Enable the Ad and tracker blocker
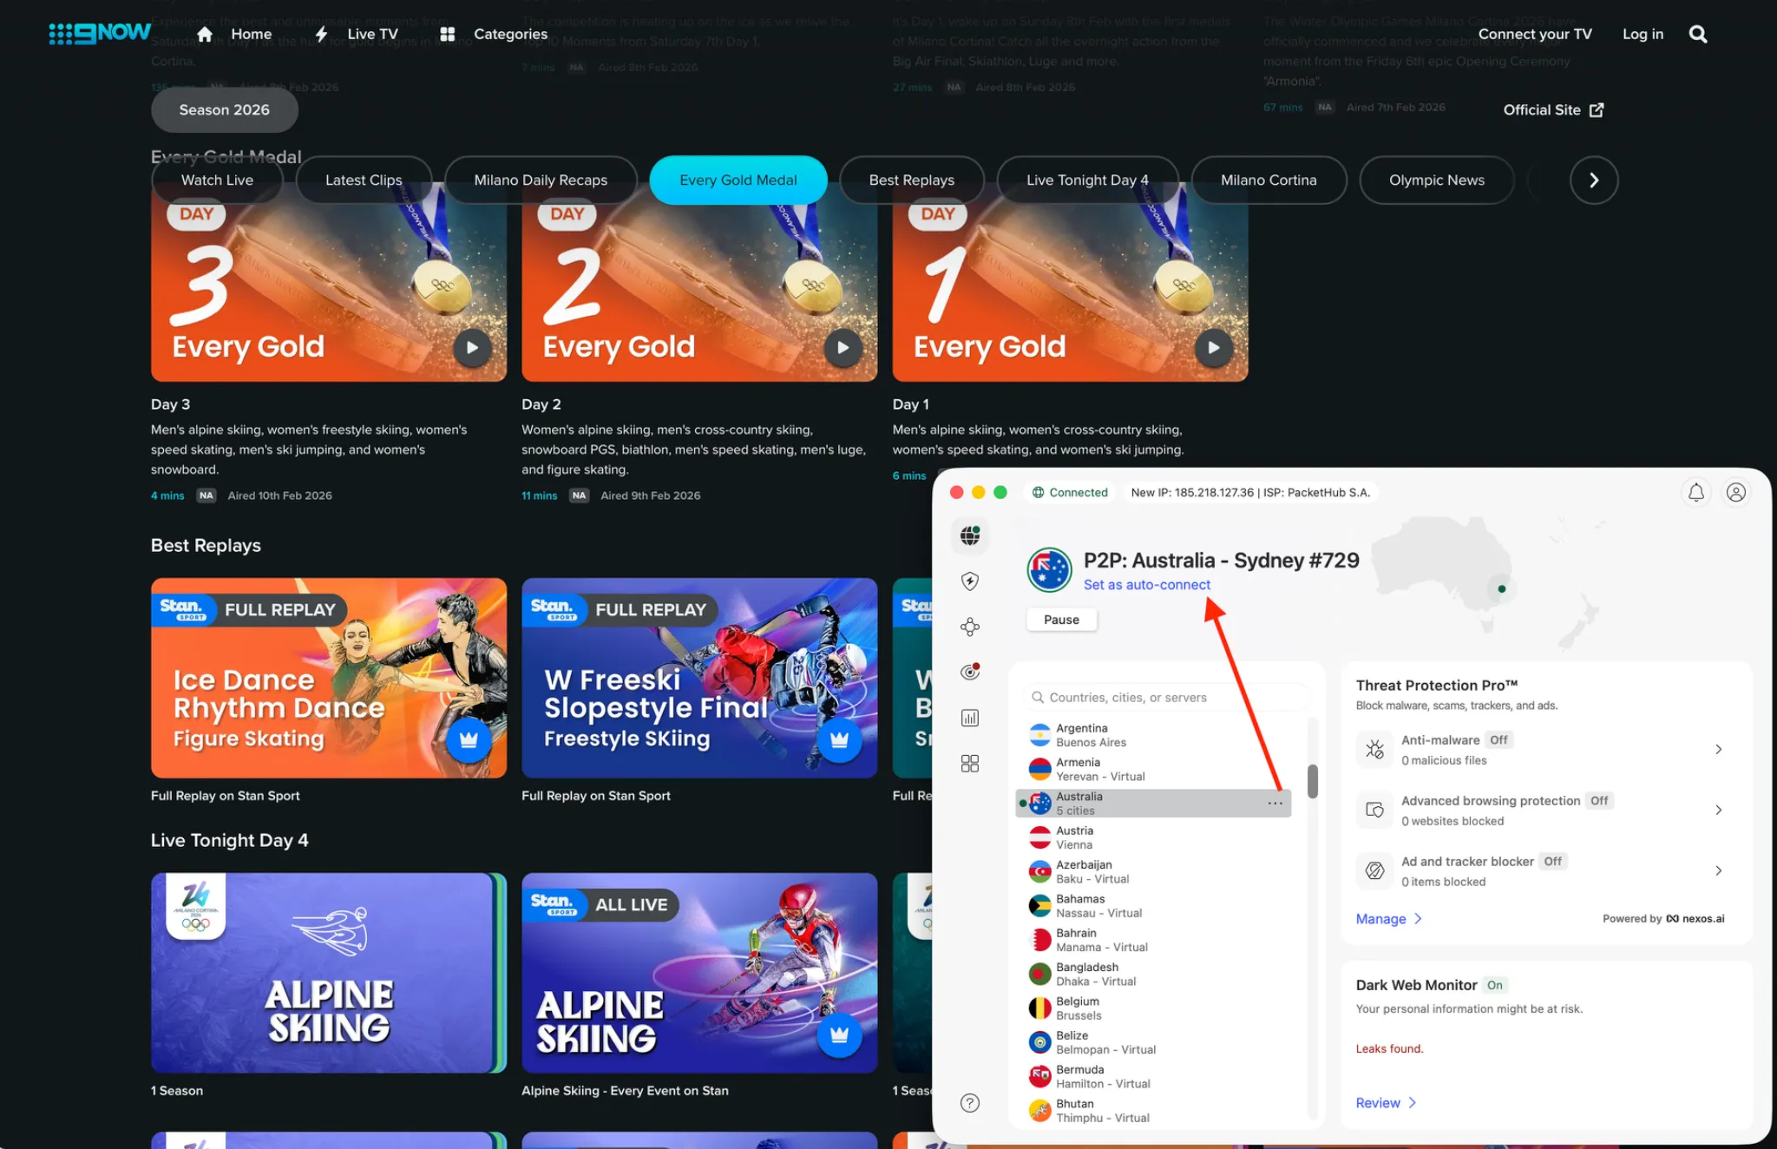1777x1149 pixels. coord(1552,861)
